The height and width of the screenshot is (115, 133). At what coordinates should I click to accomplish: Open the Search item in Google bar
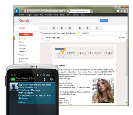(x=22, y=15)
